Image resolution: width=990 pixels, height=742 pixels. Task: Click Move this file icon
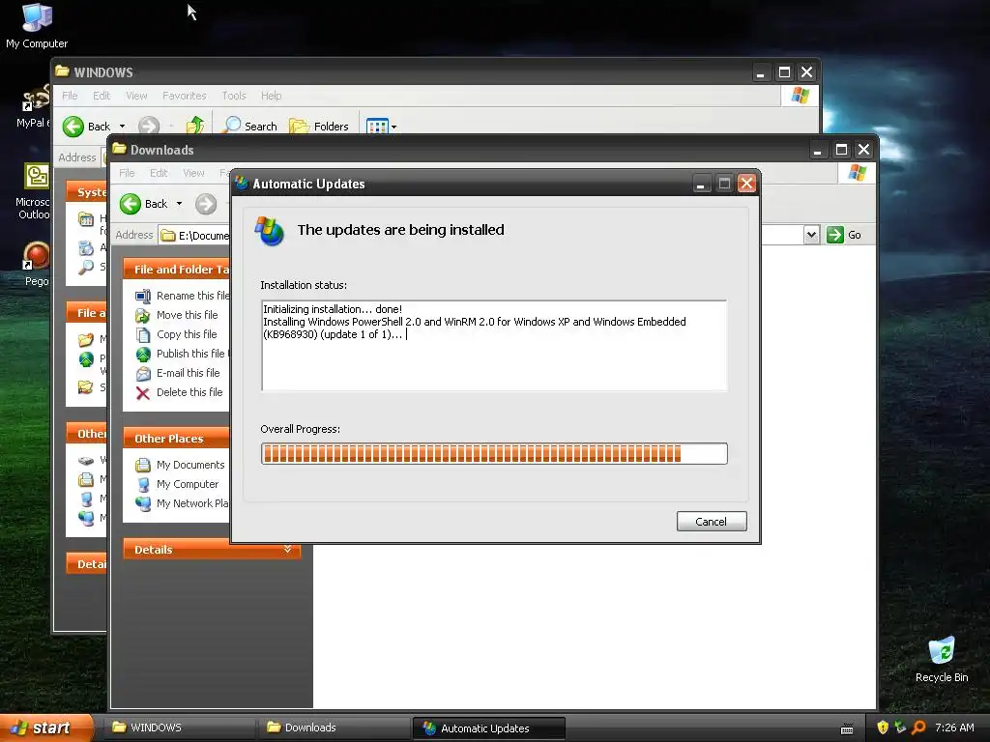point(143,315)
